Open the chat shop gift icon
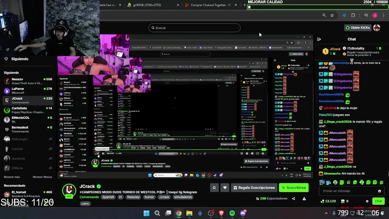This screenshot has height=219, width=389. click(x=343, y=201)
